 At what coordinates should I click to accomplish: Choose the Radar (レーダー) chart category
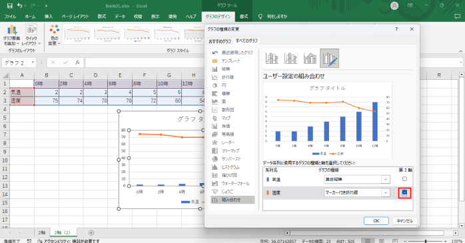[x=232, y=142]
